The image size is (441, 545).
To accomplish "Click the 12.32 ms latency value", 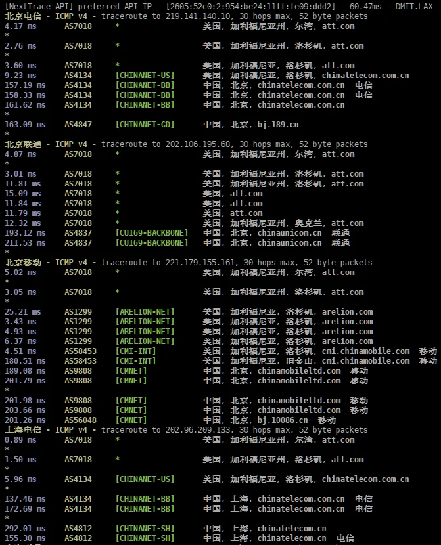I will pos(22,223).
